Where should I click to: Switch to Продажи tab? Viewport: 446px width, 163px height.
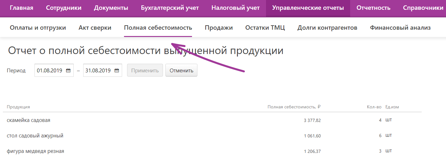(219, 28)
